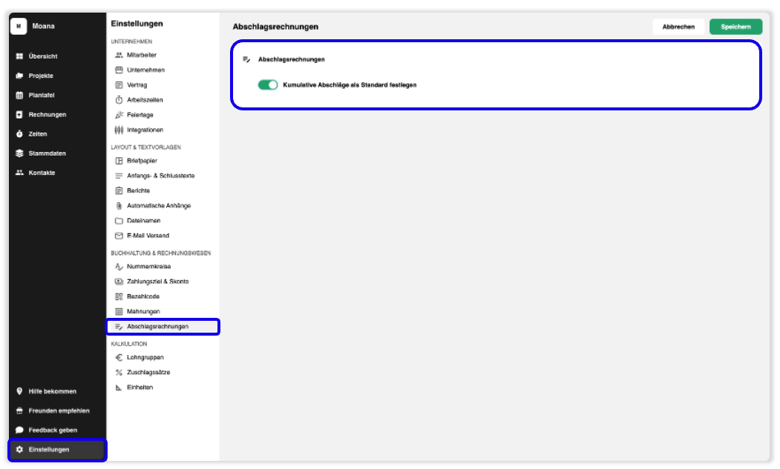Click the Arbeitszeiten timer icon
The height and width of the screenshot is (469, 780).
119,100
